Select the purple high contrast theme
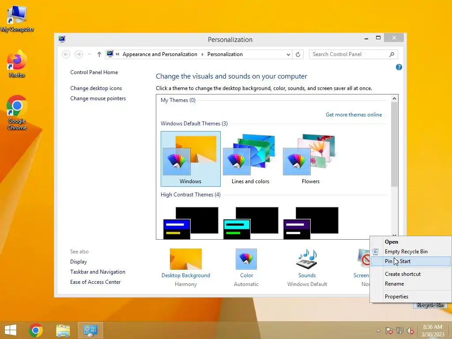This screenshot has height=339, width=452. [x=311, y=223]
